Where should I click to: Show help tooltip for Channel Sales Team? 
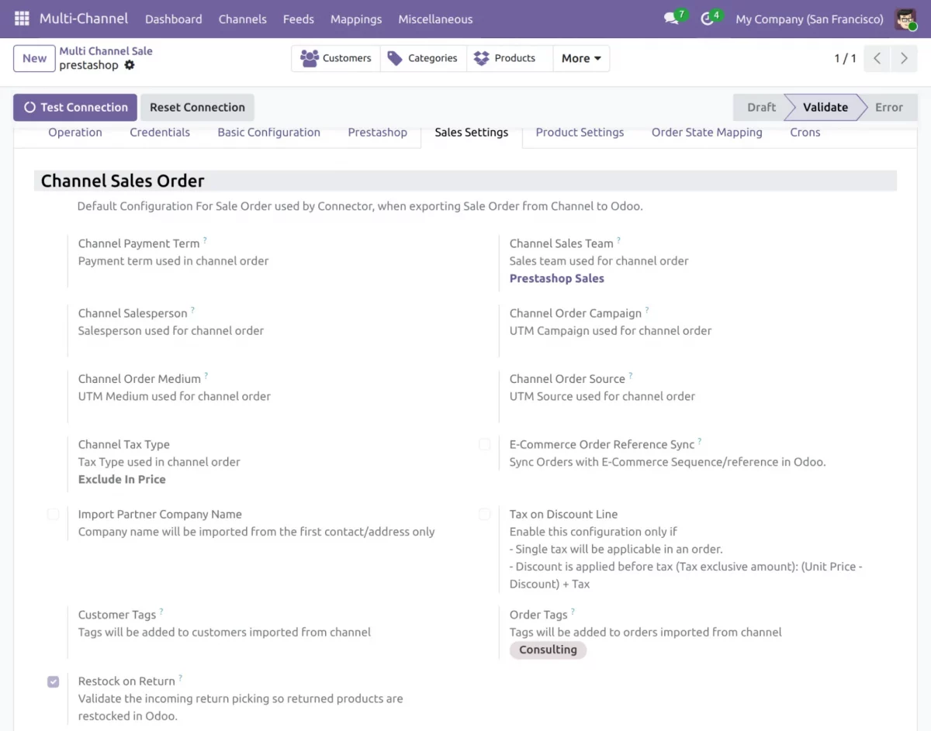click(618, 240)
